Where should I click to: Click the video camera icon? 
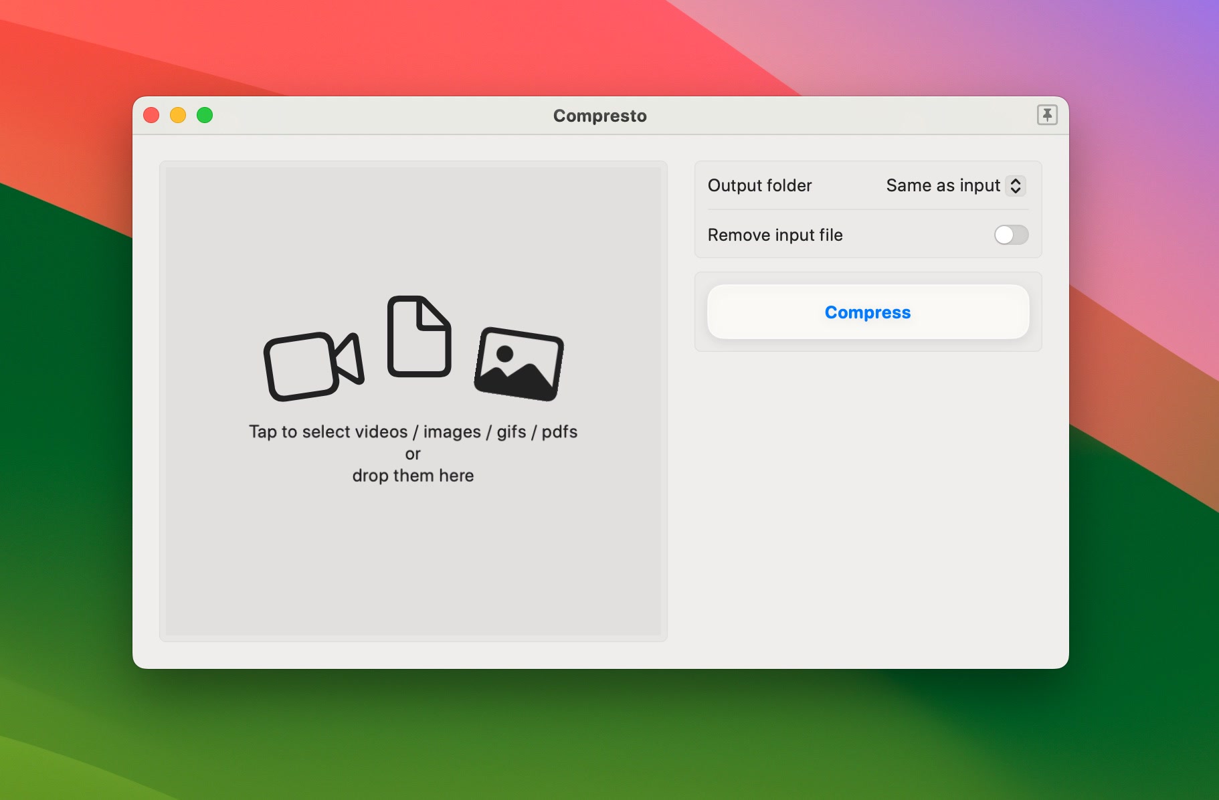(313, 366)
